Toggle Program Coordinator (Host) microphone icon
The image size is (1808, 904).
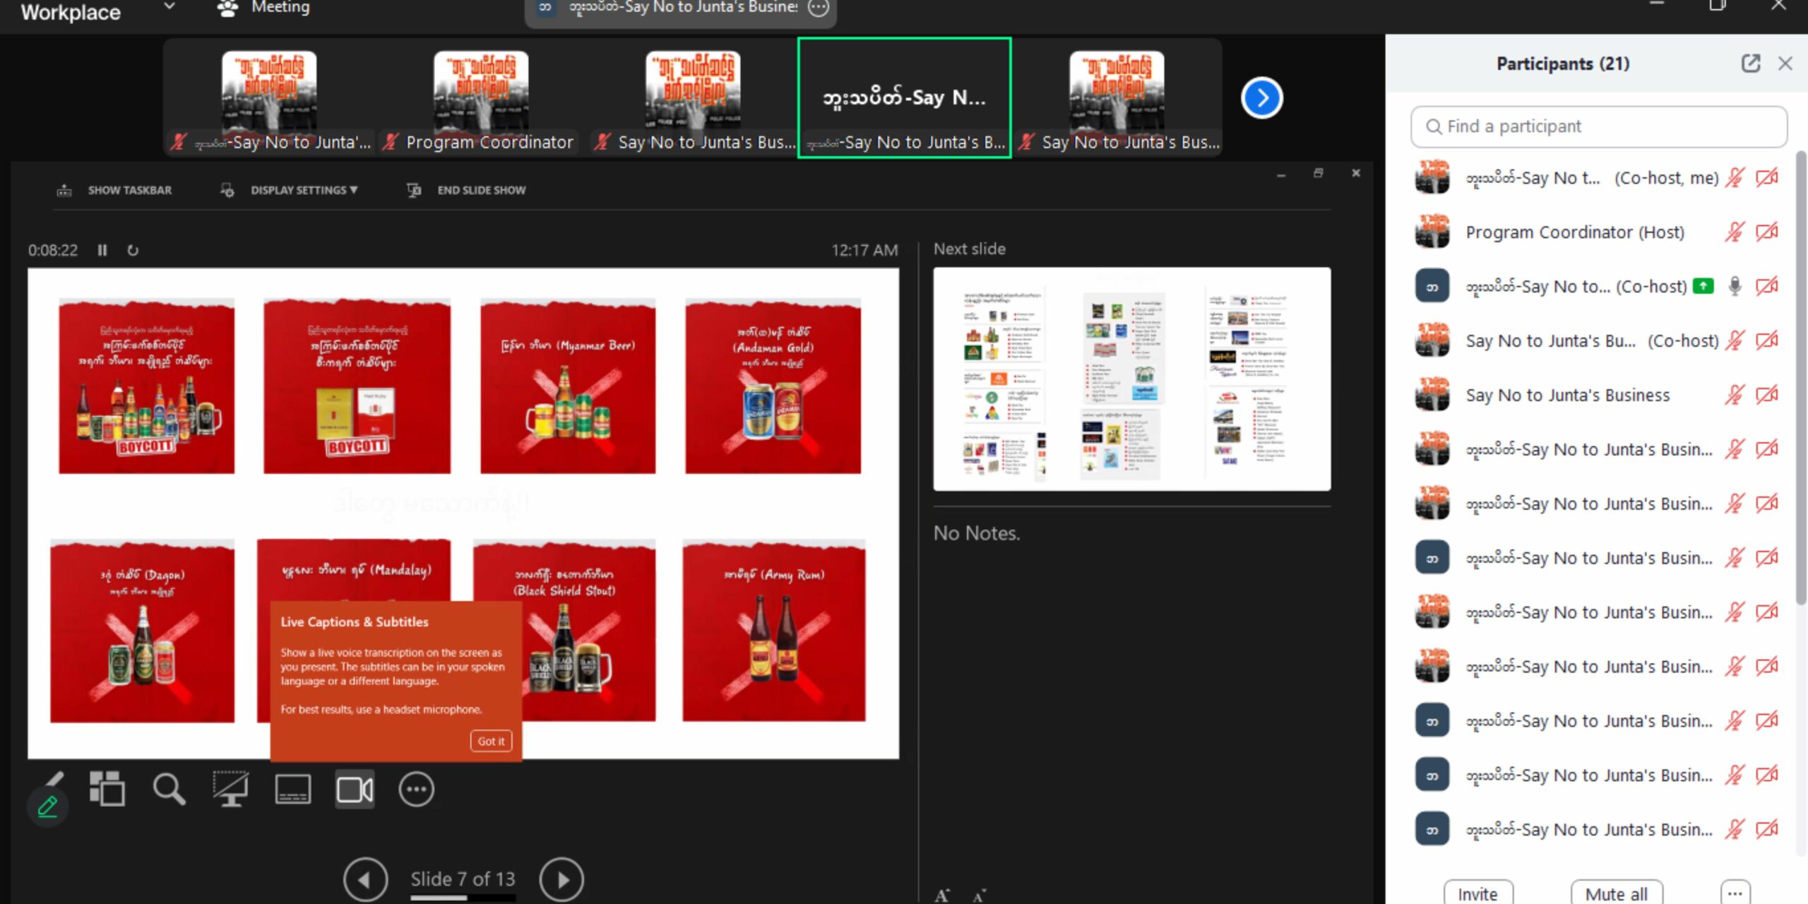coord(1735,232)
